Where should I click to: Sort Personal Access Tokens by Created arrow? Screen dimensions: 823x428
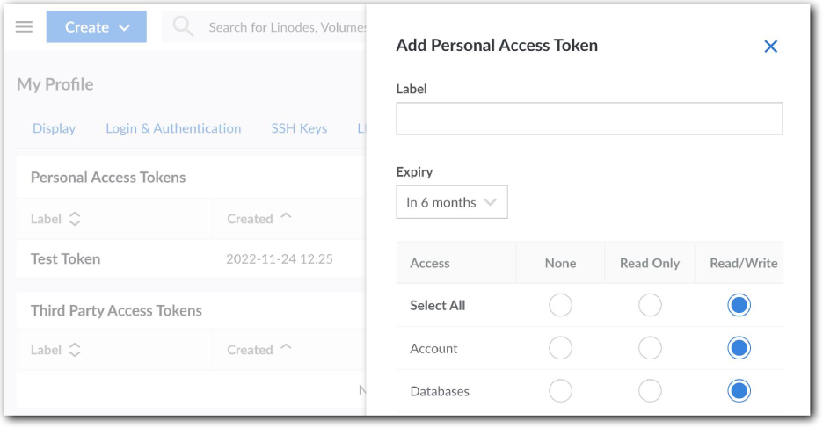tap(286, 218)
